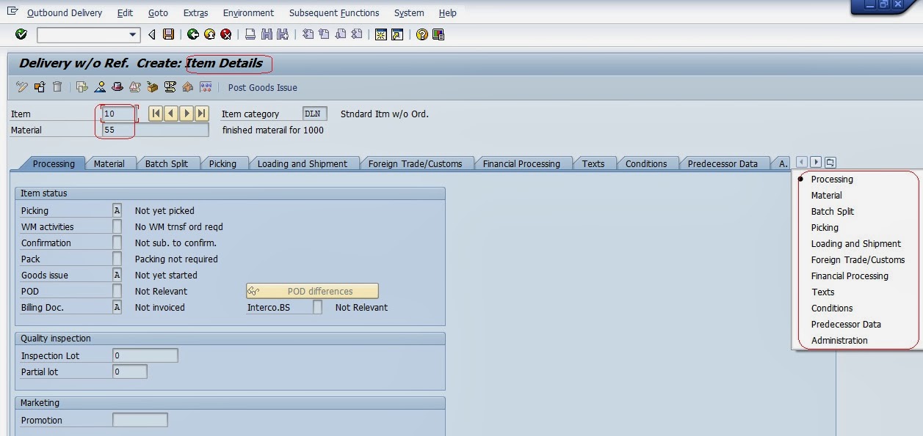This screenshot has width=923, height=436.
Task: Click the Customize Local Layout icon
Action: 438,34
